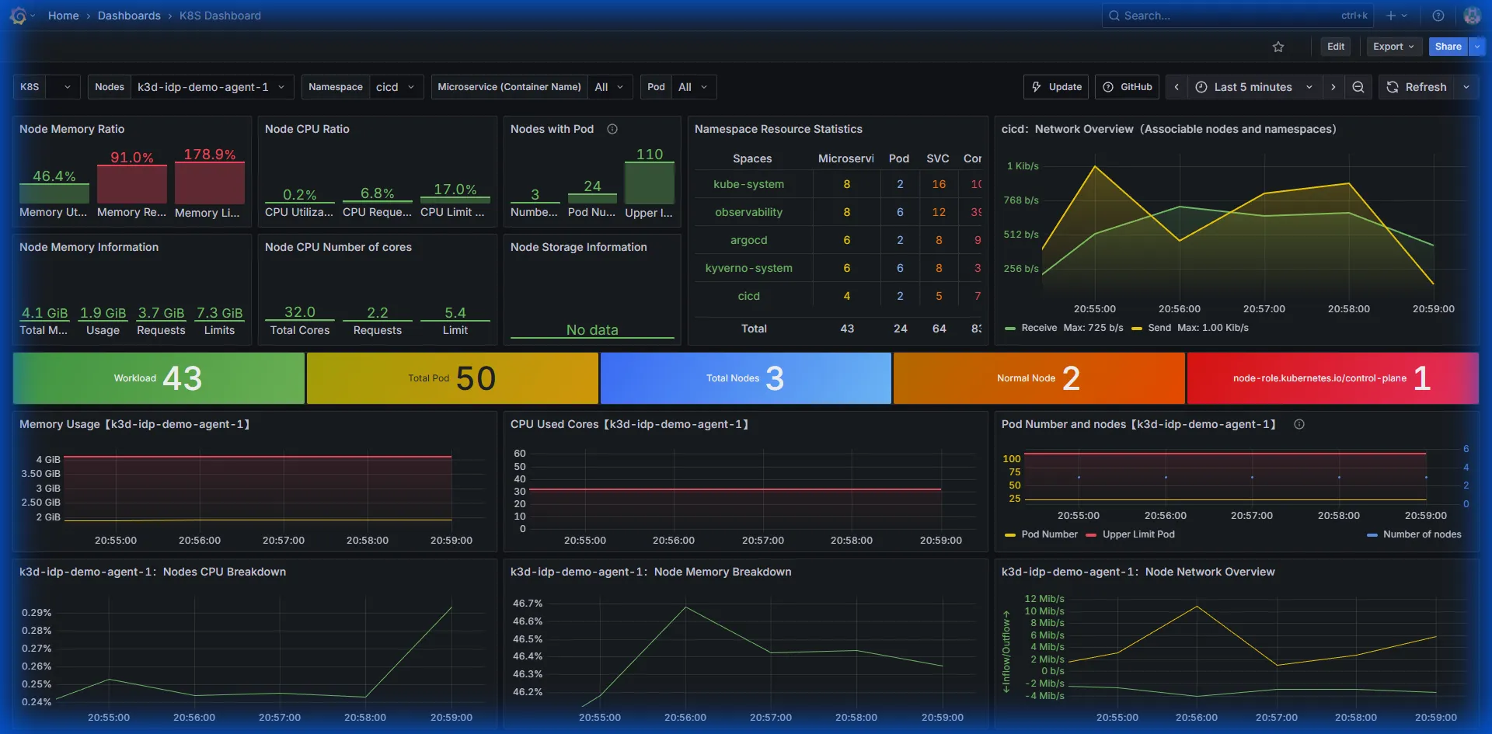
Task: Shift time range forward
Action: pyautogui.click(x=1333, y=87)
